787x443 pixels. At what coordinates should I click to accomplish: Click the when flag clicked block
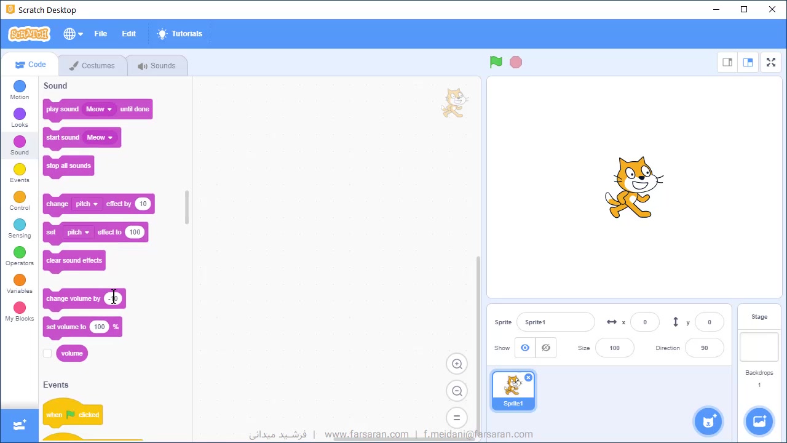72,413
